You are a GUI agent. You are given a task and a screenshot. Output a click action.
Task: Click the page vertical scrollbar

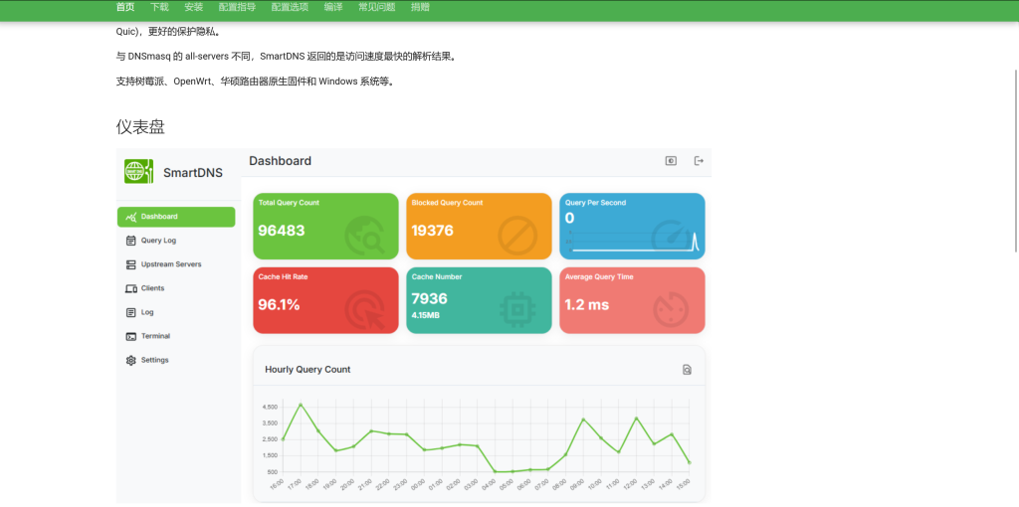click(1016, 160)
